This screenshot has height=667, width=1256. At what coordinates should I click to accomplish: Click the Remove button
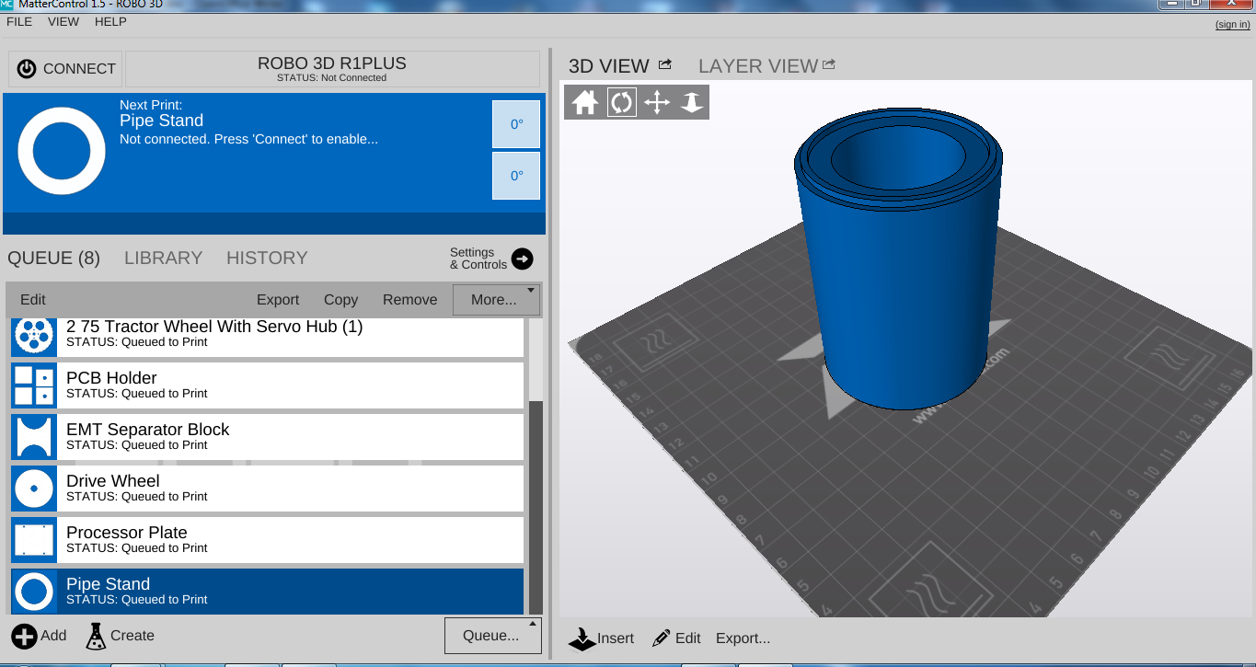tap(410, 300)
